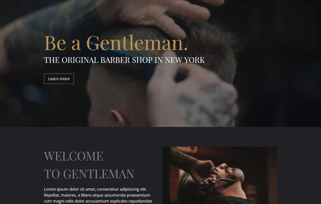Click the words "NEW YORK" in subtitle
Screen dimensions: 321x204
click(185, 60)
